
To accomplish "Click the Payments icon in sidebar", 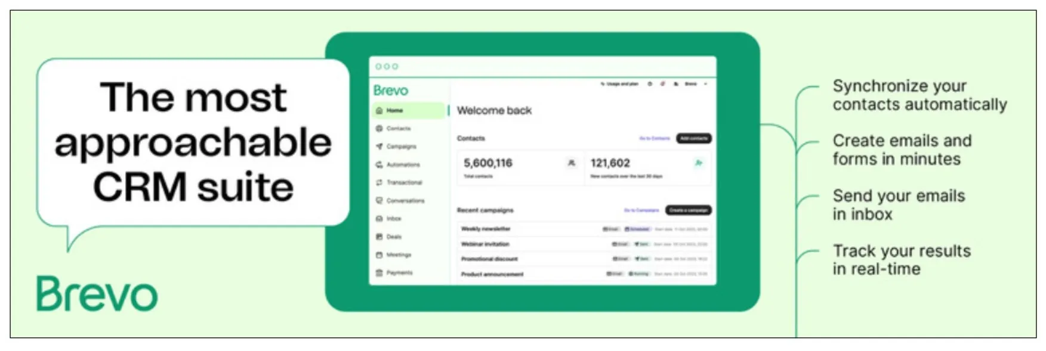I will coord(379,272).
